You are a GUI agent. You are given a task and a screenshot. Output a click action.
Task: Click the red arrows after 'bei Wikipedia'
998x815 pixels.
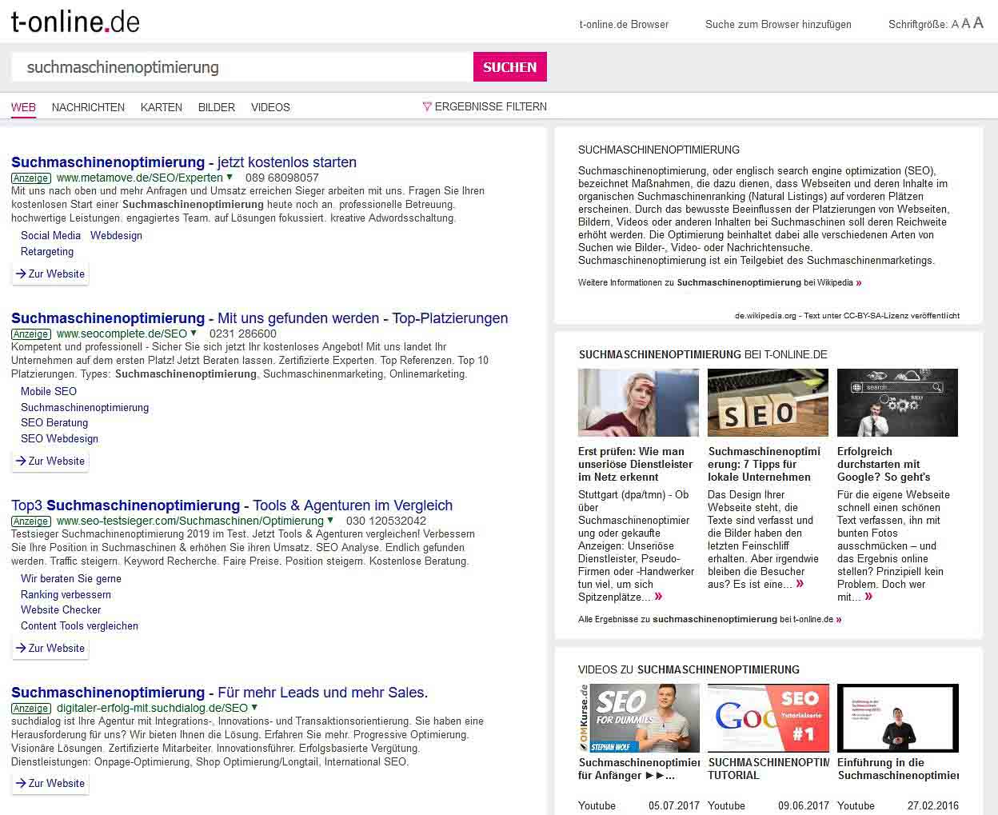coord(859,282)
